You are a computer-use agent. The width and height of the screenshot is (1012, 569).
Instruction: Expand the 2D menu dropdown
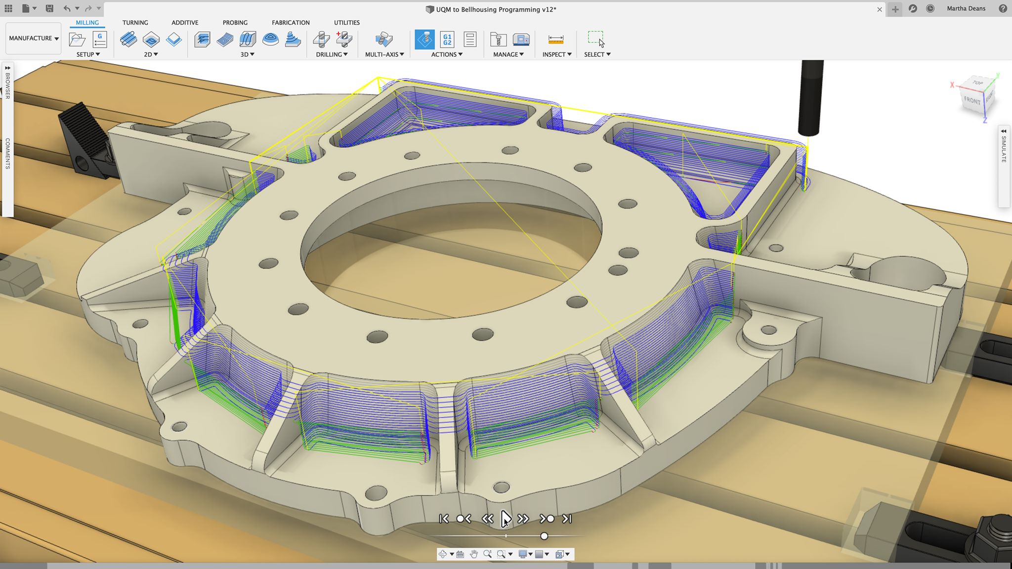[x=151, y=54]
